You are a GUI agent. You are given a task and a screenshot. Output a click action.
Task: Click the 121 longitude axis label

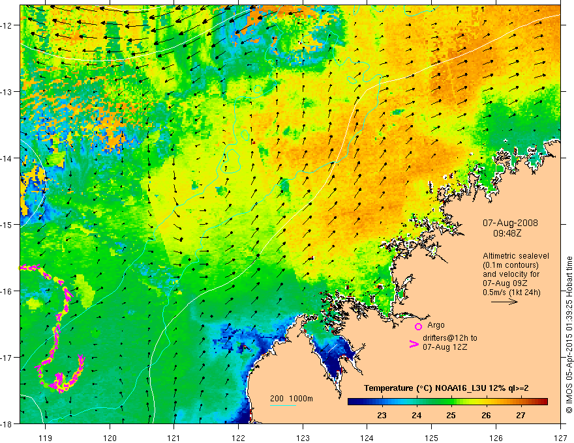click(x=174, y=438)
